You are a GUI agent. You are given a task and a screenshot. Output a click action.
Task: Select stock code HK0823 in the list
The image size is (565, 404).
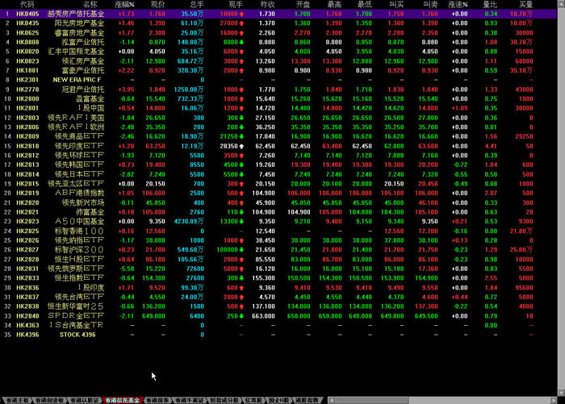(x=27, y=60)
